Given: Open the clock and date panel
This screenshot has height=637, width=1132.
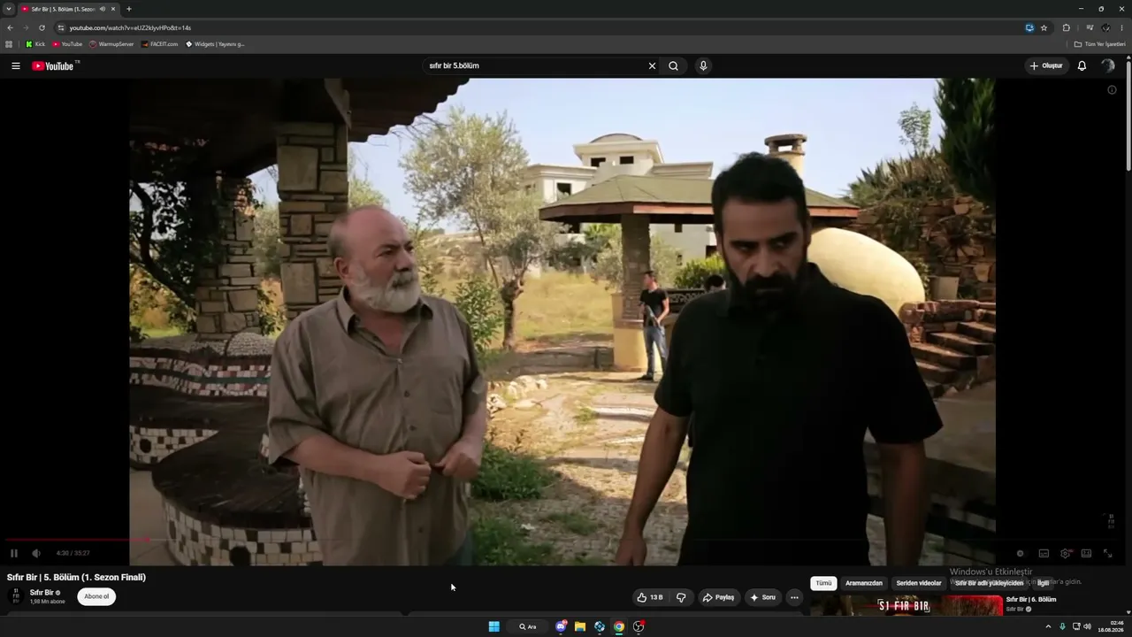Looking at the screenshot, I should (x=1111, y=626).
